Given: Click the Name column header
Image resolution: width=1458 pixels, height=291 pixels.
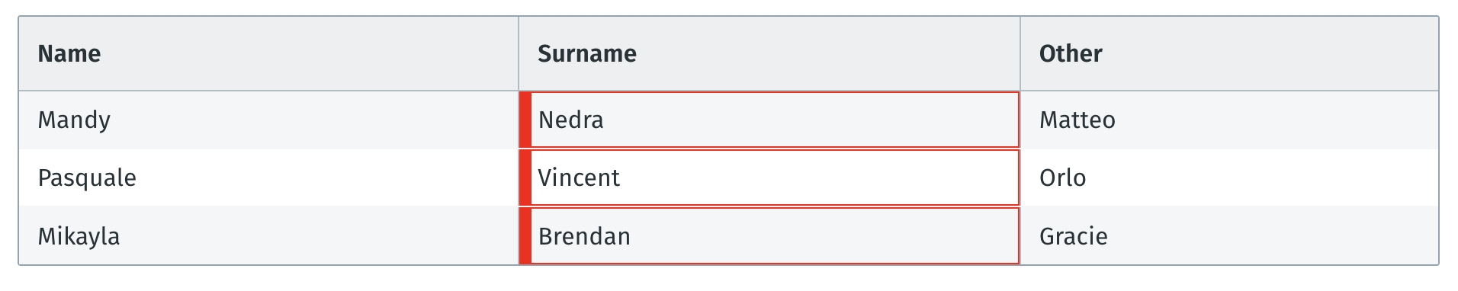Looking at the screenshot, I should [268, 53].
